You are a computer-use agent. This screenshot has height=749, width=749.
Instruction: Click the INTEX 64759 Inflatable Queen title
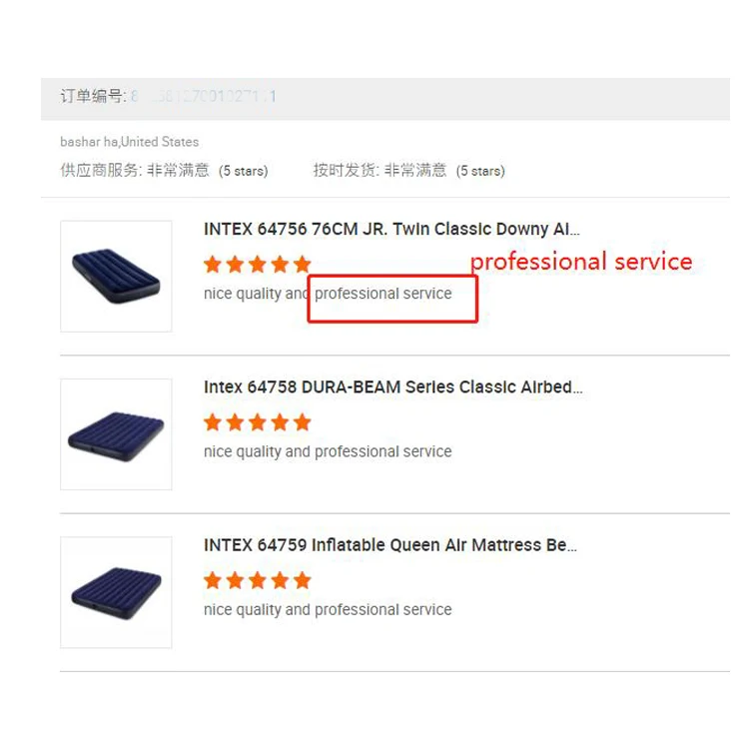pyautogui.click(x=390, y=545)
